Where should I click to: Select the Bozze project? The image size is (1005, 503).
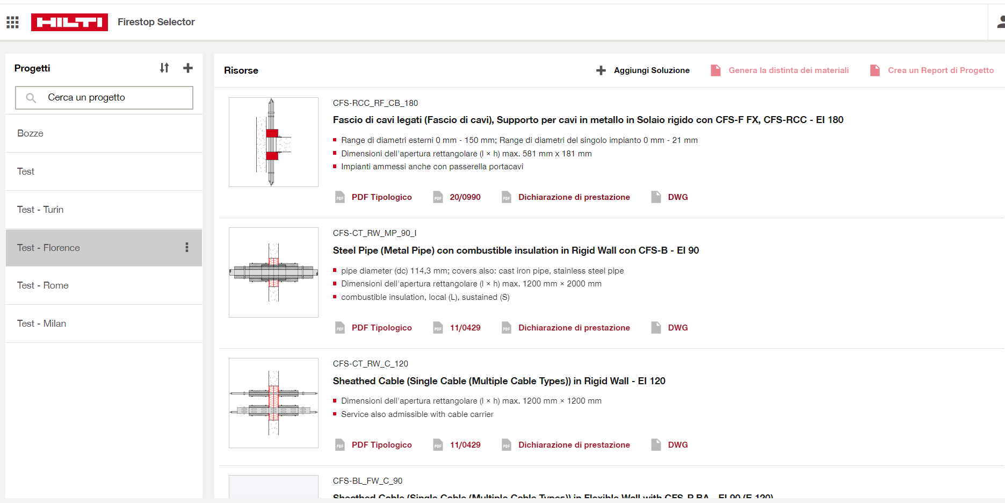click(30, 133)
